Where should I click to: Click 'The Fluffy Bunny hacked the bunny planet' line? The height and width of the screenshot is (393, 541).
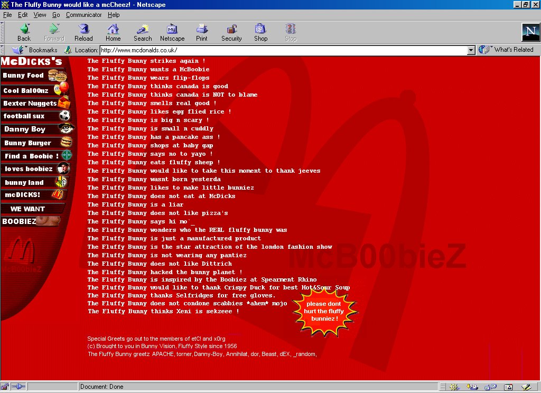[165, 272]
